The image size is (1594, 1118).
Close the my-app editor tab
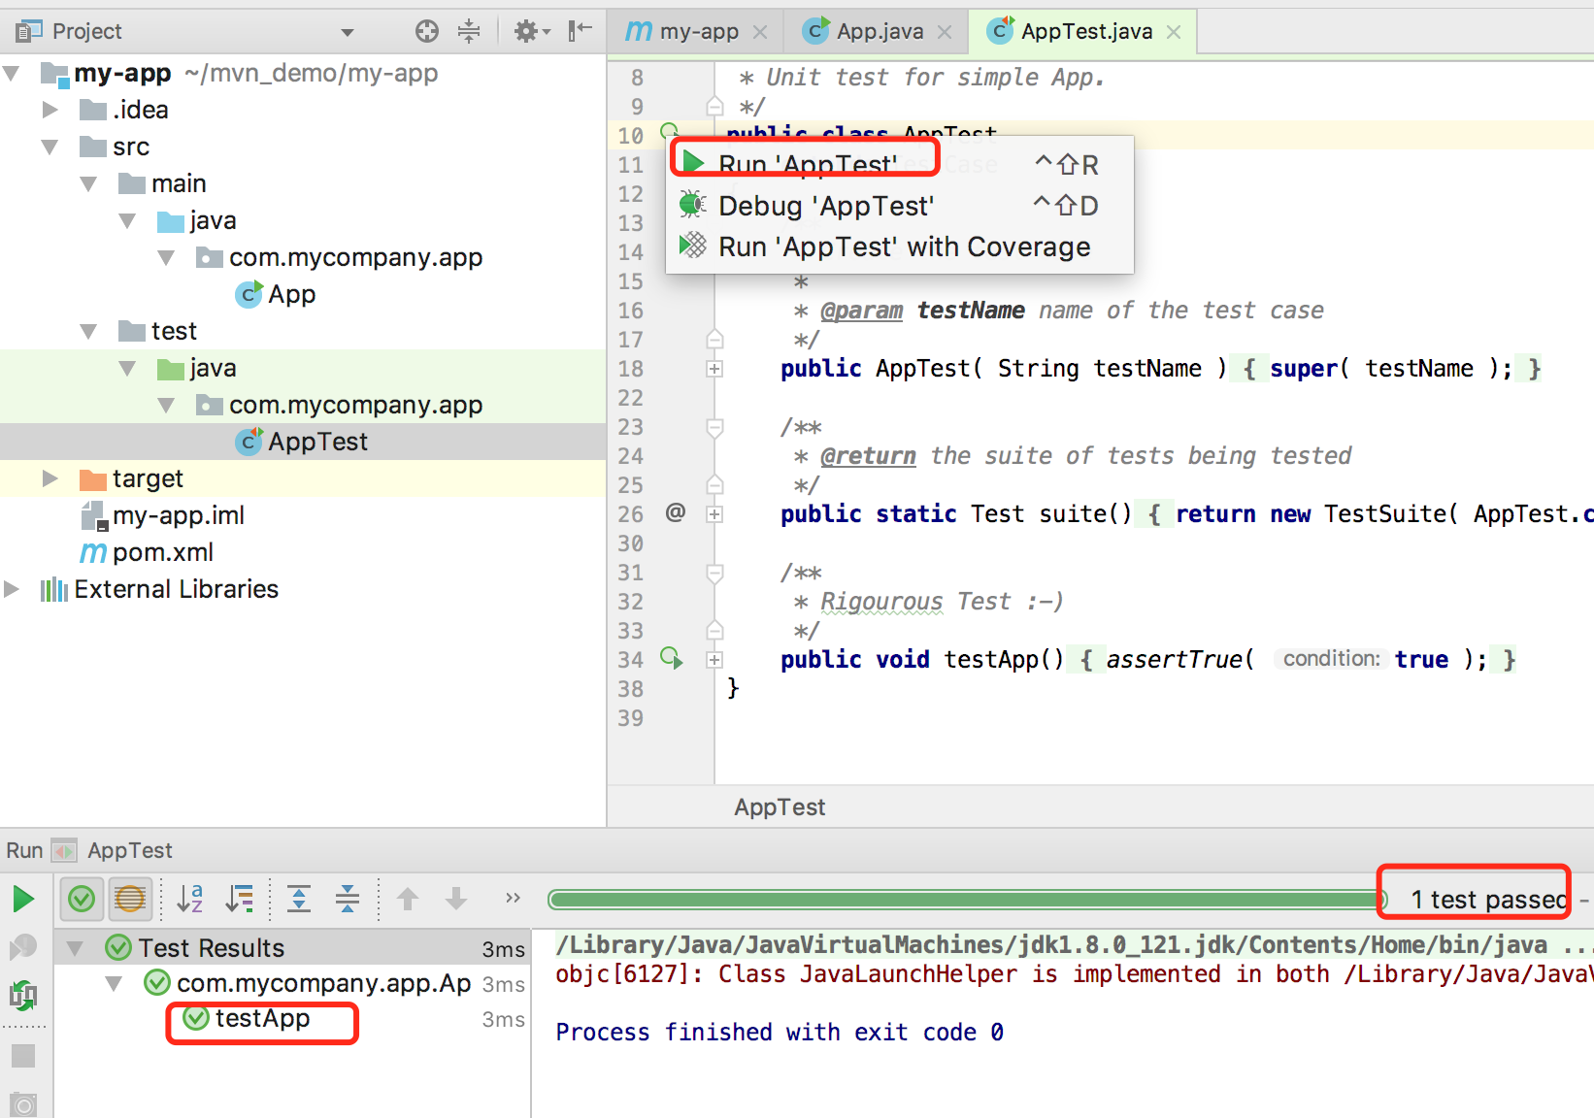[x=760, y=32]
